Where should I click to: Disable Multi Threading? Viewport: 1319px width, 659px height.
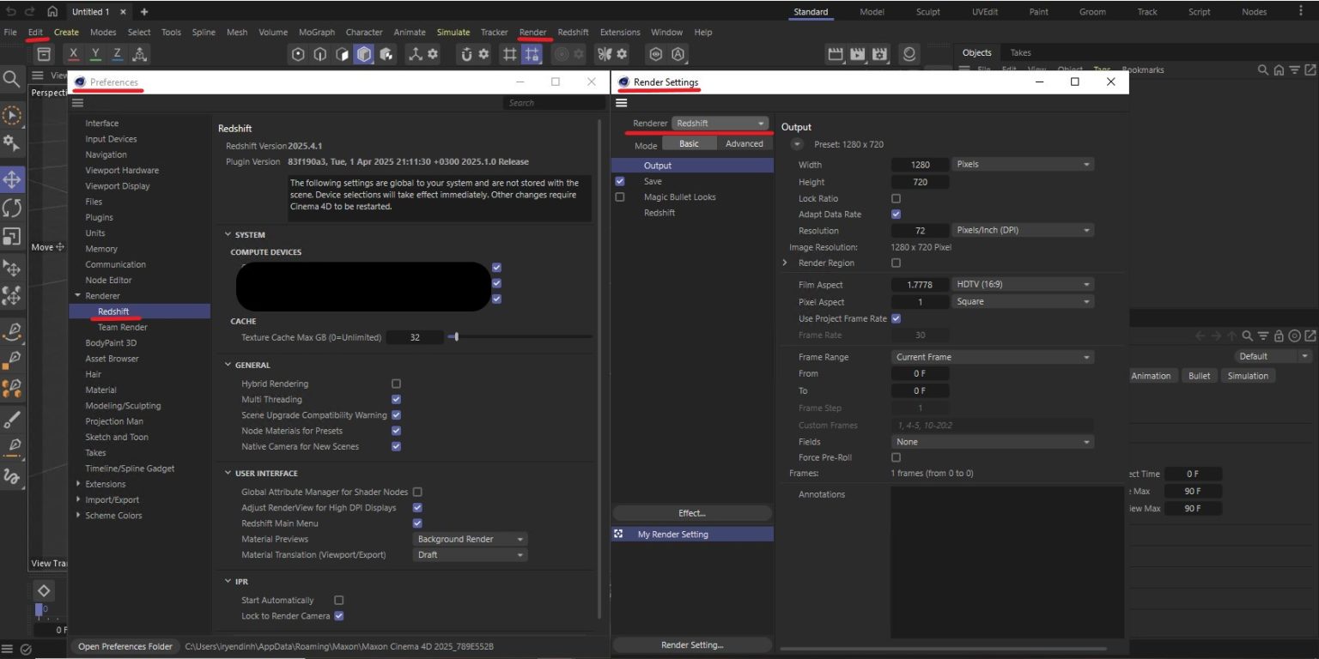point(396,399)
